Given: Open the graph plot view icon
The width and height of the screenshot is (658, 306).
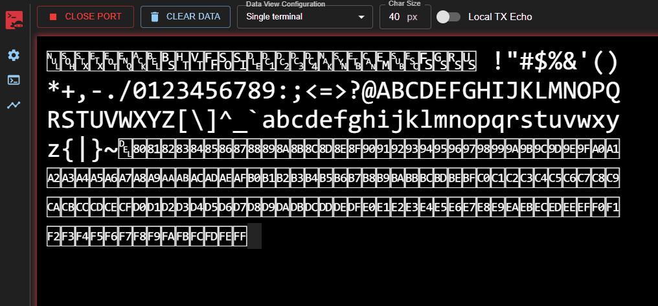Looking at the screenshot, I should coord(14,104).
